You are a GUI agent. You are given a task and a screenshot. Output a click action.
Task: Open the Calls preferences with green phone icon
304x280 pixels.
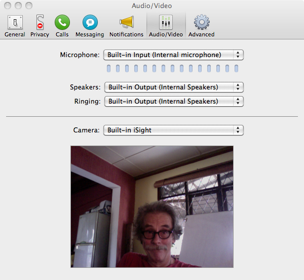(62, 26)
